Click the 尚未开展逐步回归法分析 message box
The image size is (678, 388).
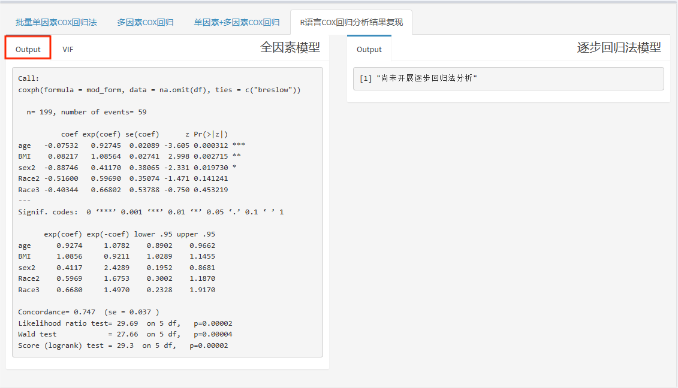(x=508, y=78)
